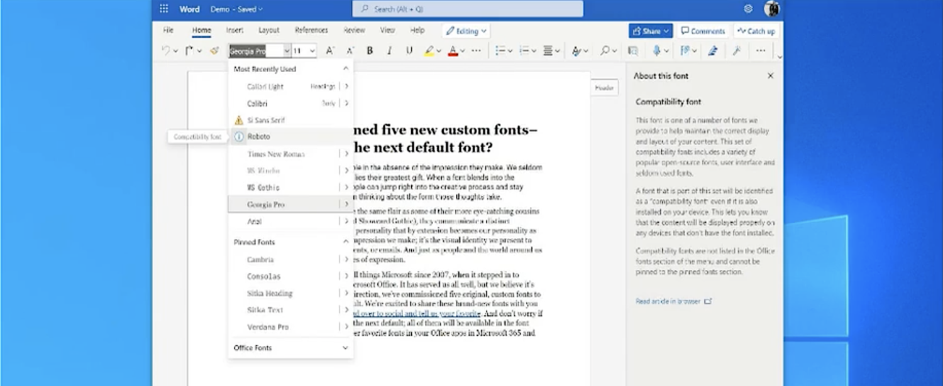Open the highlight color dropdown arrow
943x386 pixels.
439,51
